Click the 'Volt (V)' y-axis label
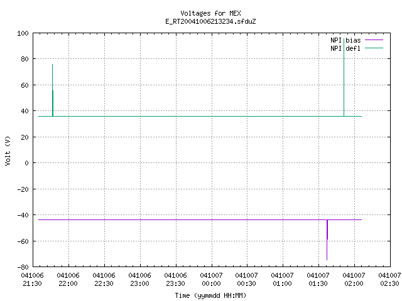This screenshot has height=301, width=402. 8,150
